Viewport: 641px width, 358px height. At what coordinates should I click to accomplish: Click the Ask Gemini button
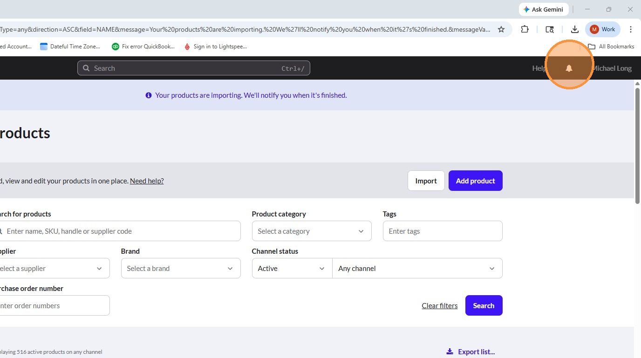click(543, 9)
